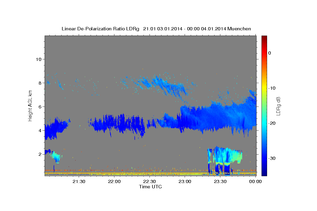Click the 'Time UTC' axis label
The width and height of the screenshot is (317, 211).
pos(150,187)
